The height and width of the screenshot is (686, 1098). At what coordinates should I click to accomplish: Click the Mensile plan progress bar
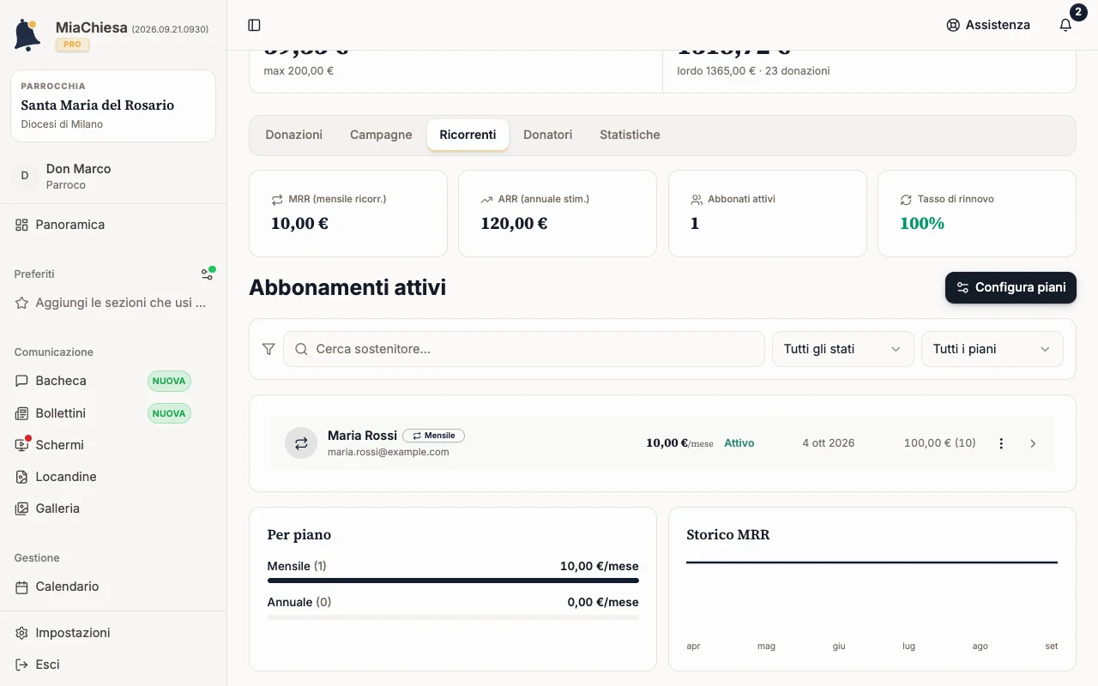pos(453,581)
